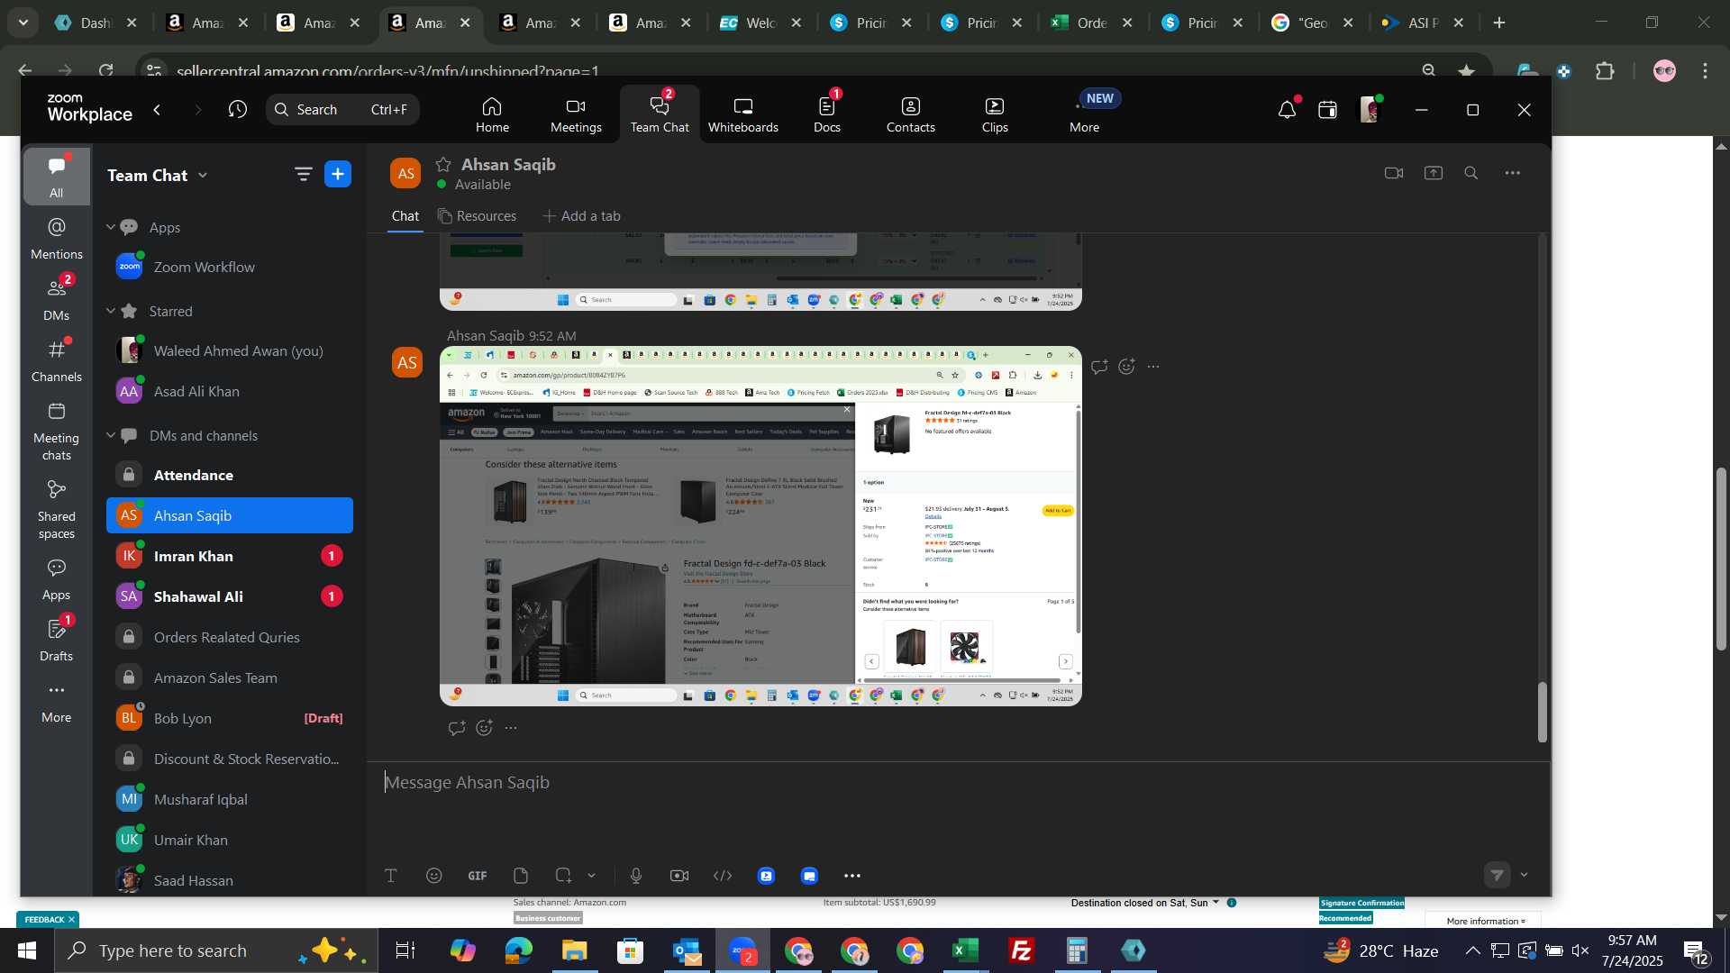Open DMs in the sidebar
Viewport: 1730px width, 973px height.
coord(56,298)
